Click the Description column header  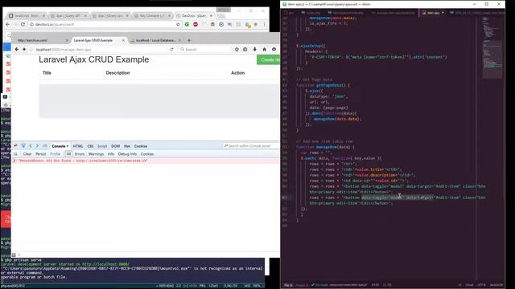click(x=118, y=73)
